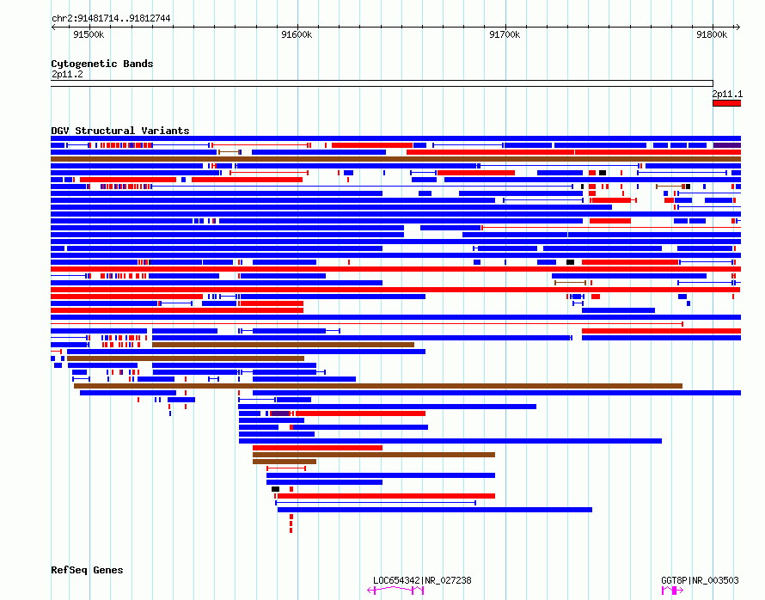Select the white 2p11.2 cytogenetic band bar
The height and width of the screenshot is (600, 765).
click(382, 83)
